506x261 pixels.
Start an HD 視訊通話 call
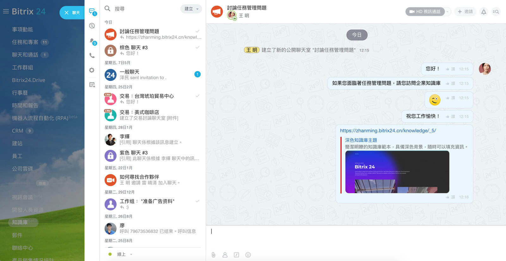[x=425, y=12]
